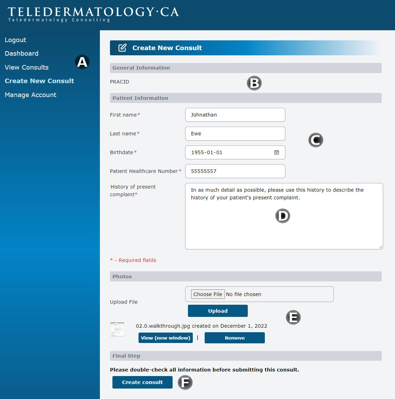This screenshot has width=395, height=399.
Task: Click the Upload button
Action: tap(218, 311)
